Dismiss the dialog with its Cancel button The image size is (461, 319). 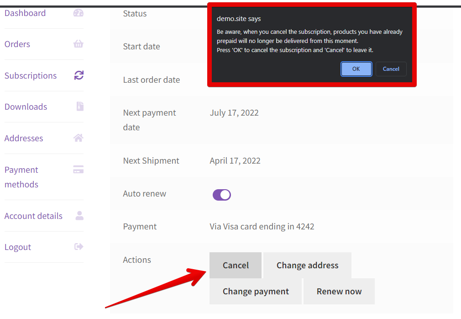tap(391, 69)
